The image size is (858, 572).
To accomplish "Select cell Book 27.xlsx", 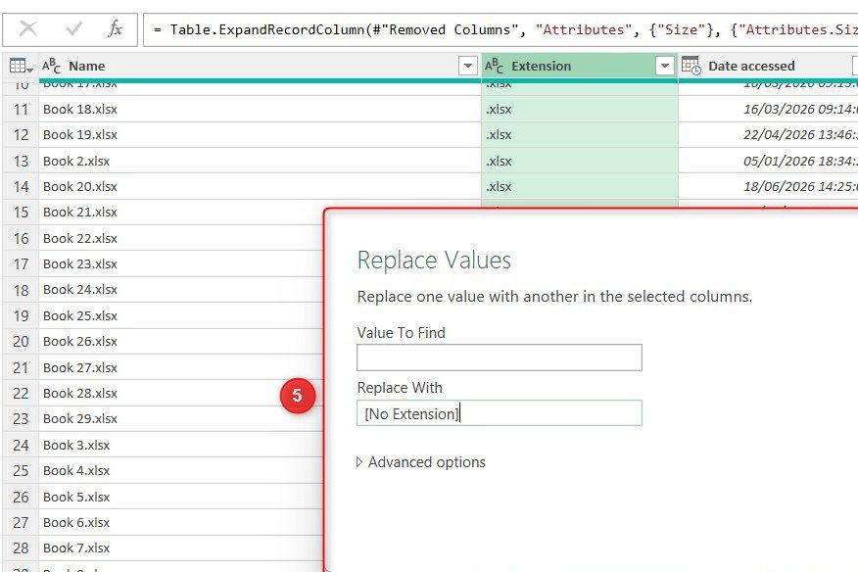I will click(181, 367).
